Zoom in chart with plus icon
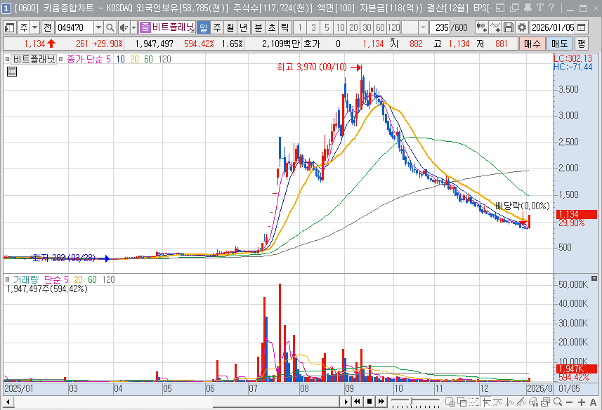 (581, 402)
